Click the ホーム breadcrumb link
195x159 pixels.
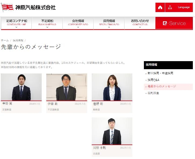[5, 40]
